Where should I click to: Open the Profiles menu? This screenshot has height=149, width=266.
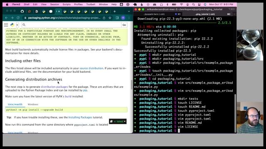tap(79, 5)
